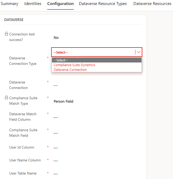Open the Dataverse Resources tab

(152, 4)
